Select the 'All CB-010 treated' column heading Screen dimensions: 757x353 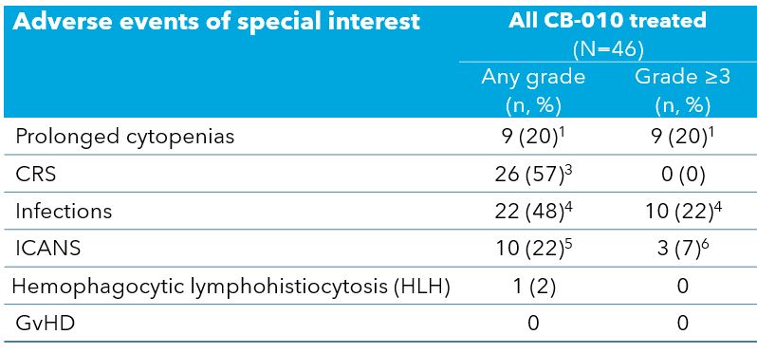(607, 21)
